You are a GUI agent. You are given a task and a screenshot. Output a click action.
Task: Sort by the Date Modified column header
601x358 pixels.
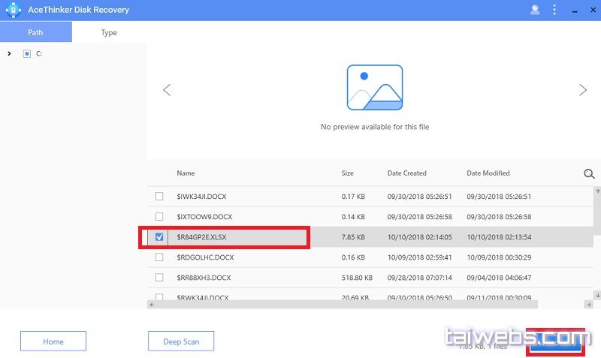click(x=488, y=173)
